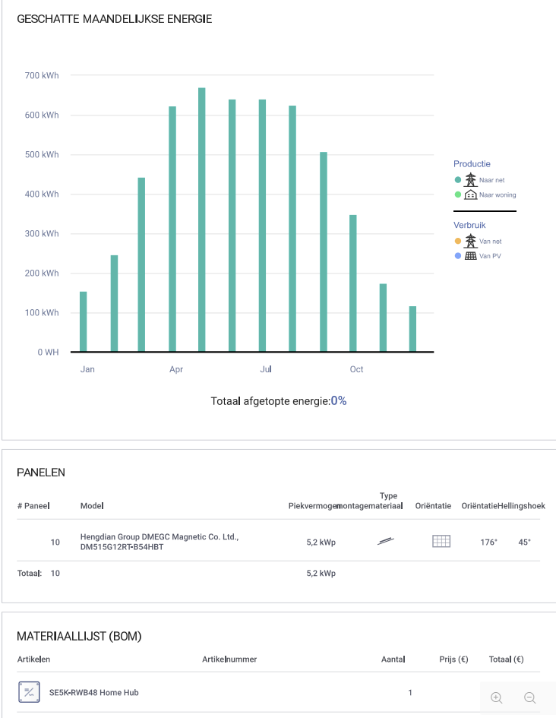The width and height of the screenshot is (556, 718).
Task: Click the orange Van net legend dot
Action: pos(457,241)
